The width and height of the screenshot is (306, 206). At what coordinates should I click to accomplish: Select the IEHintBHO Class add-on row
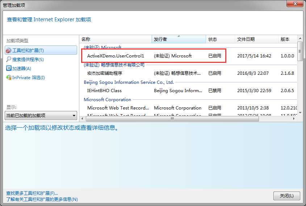[x=188, y=91]
